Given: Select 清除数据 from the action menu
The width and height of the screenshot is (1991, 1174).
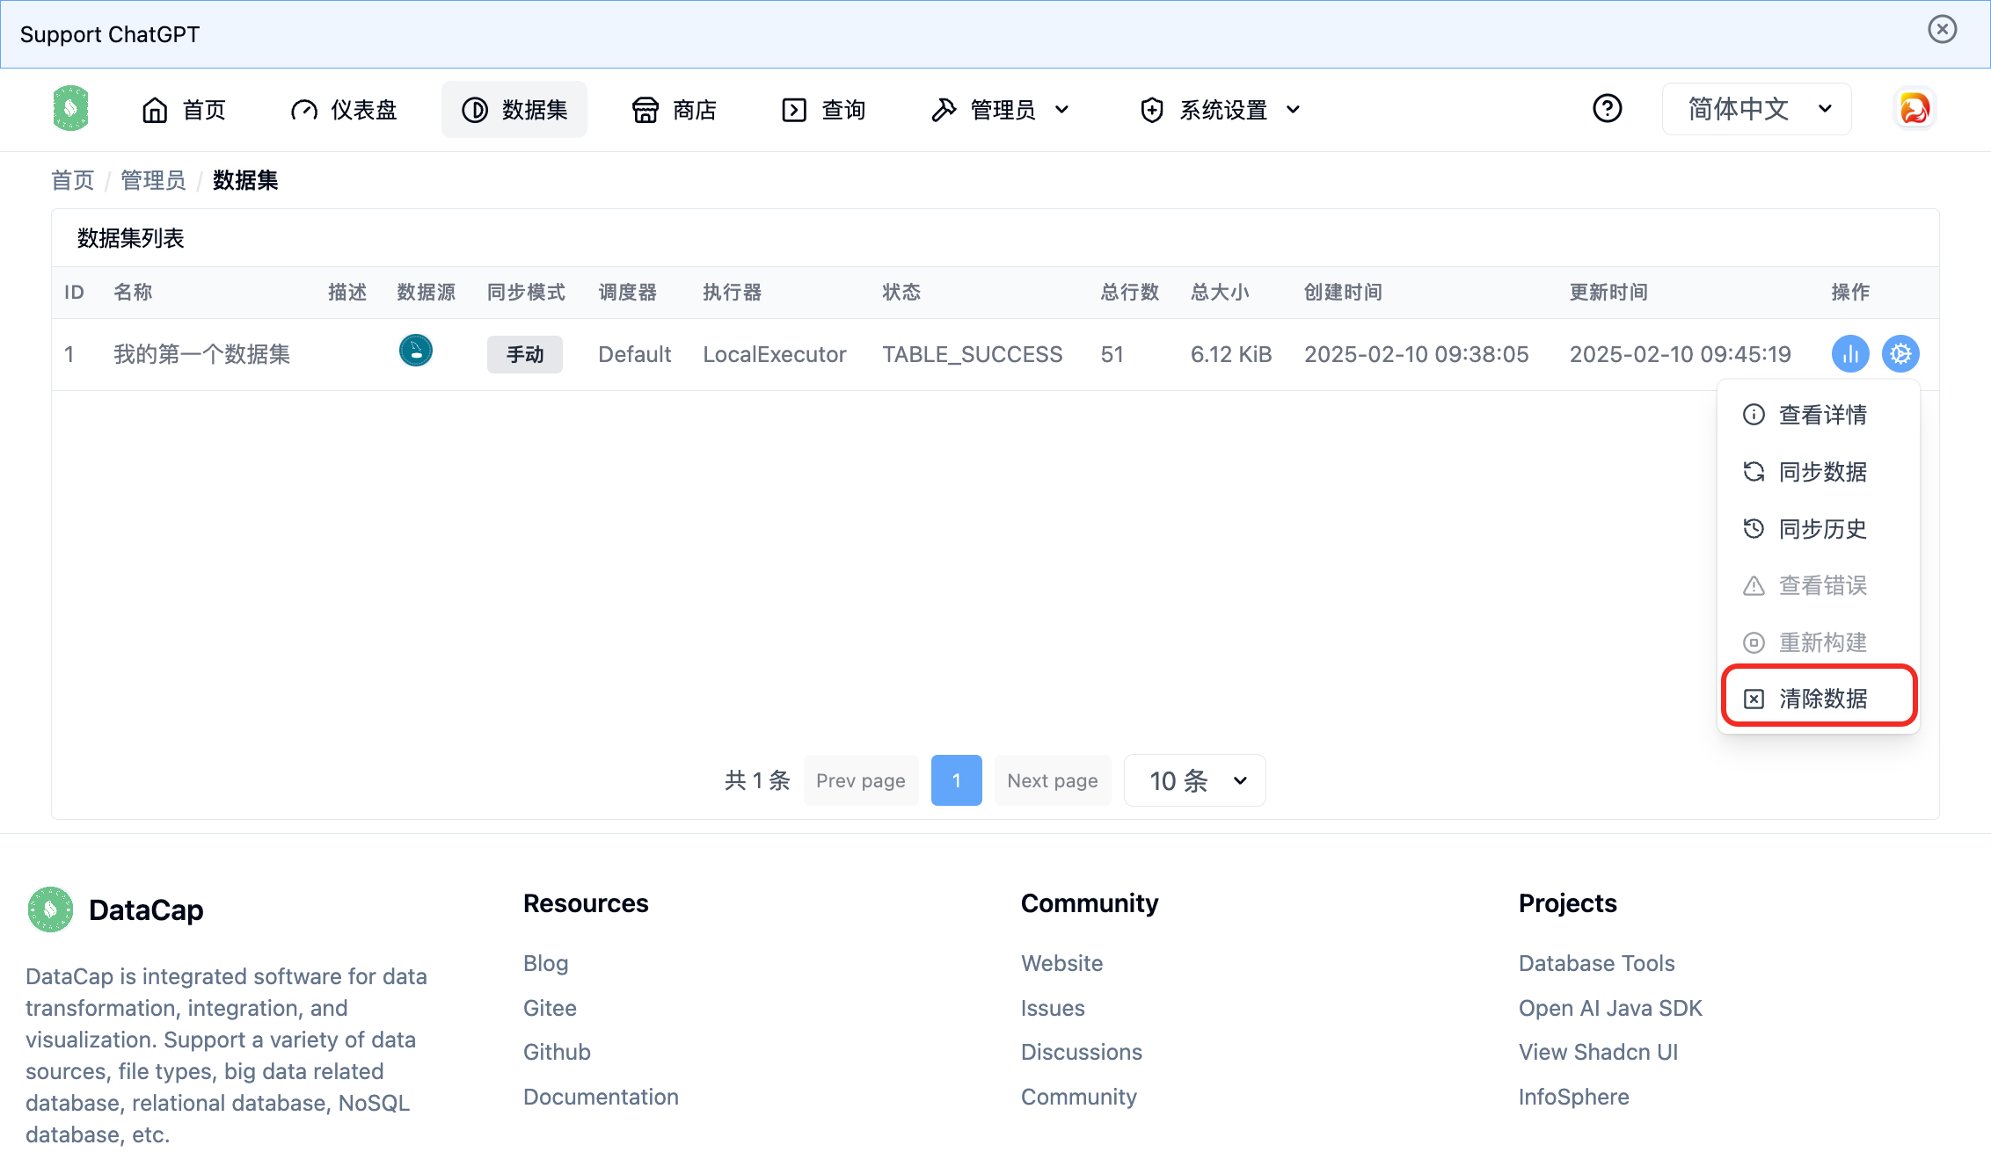Looking at the screenshot, I should click(x=1819, y=699).
